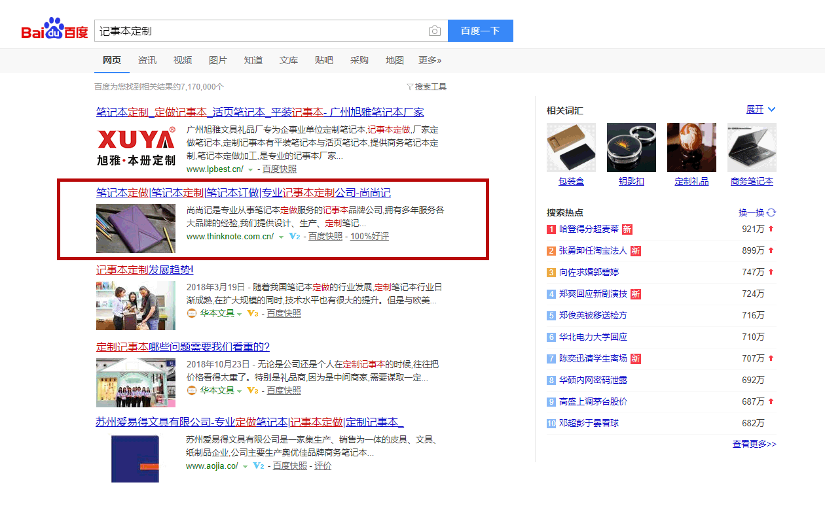Viewport: 825px width, 508px height.
Task: Open the 广州旭雅笔记本厂家 result title
Action: 260,112
